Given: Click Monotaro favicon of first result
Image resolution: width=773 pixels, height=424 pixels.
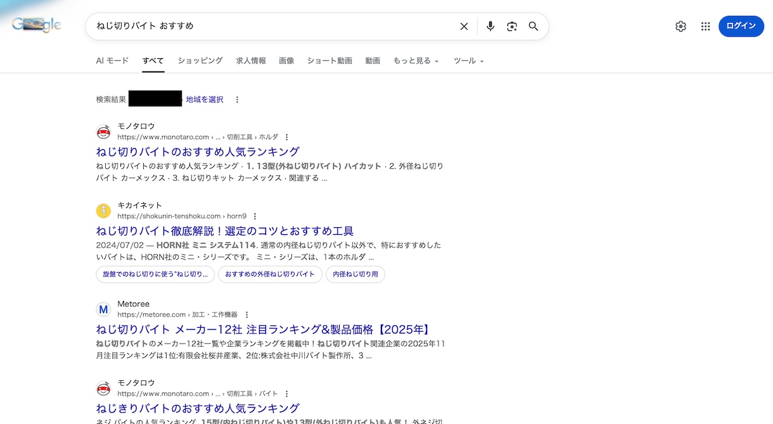Looking at the screenshot, I should tap(103, 132).
